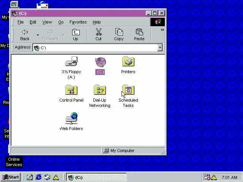The image size is (243, 182).
Task: Open the File menu
Action: point(21,22)
